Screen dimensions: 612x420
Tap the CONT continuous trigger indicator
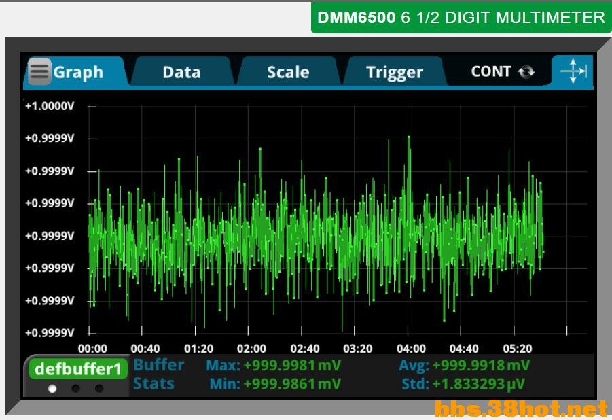click(x=502, y=71)
